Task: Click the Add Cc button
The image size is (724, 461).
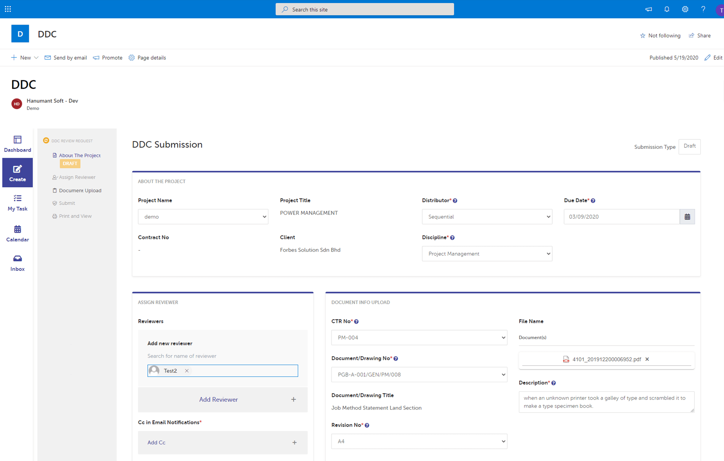Action: click(223, 443)
